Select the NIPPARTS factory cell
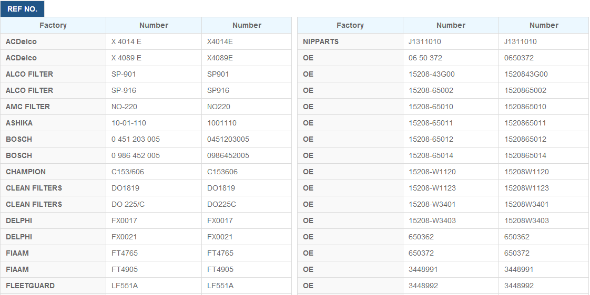Image resolution: width=590 pixels, height=295 pixels. click(350, 41)
